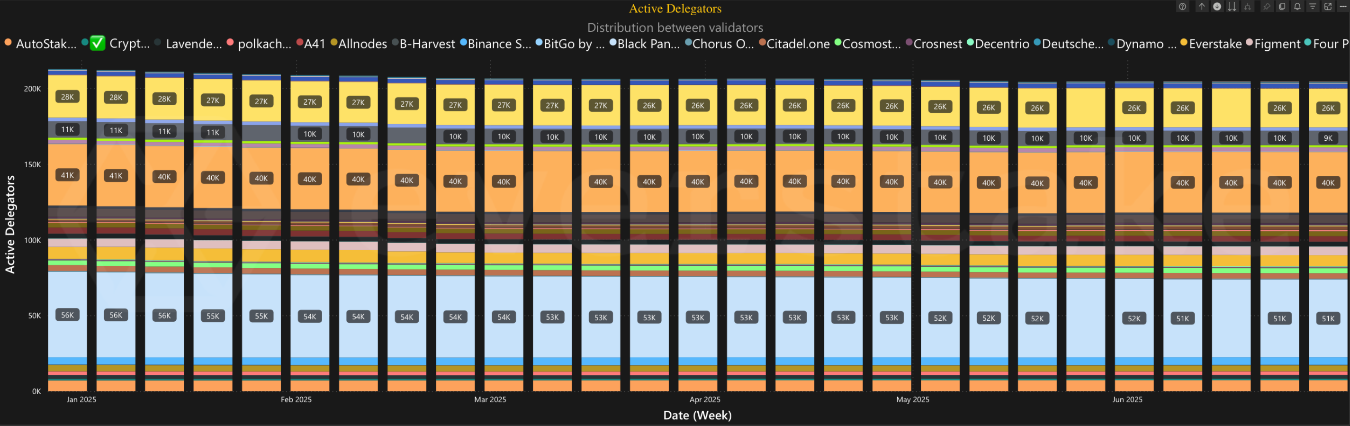This screenshot has height=426, width=1350.
Task: Select the bar segment labeled 9K
Action: coord(1328,138)
